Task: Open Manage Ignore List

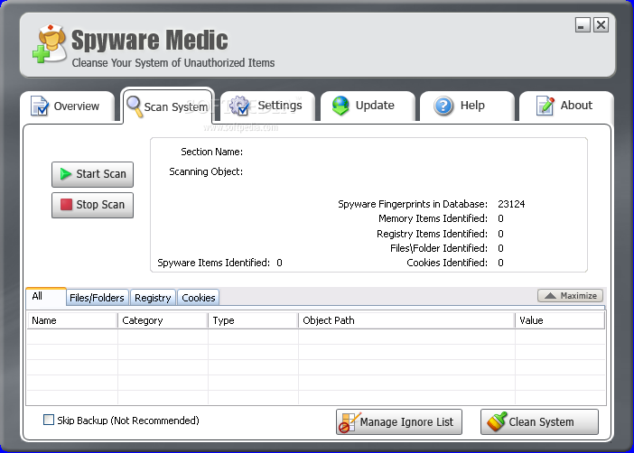Action: 399,422
